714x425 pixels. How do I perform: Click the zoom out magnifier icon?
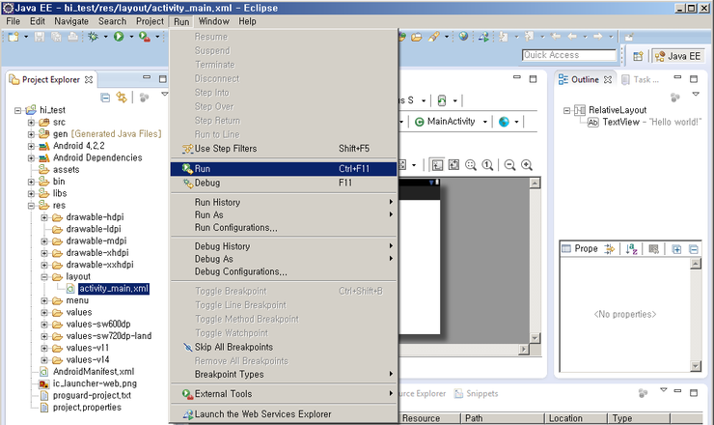pos(510,164)
